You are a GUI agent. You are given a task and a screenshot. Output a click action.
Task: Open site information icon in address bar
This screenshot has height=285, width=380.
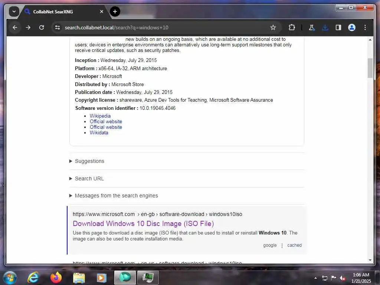tap(58, 27)
